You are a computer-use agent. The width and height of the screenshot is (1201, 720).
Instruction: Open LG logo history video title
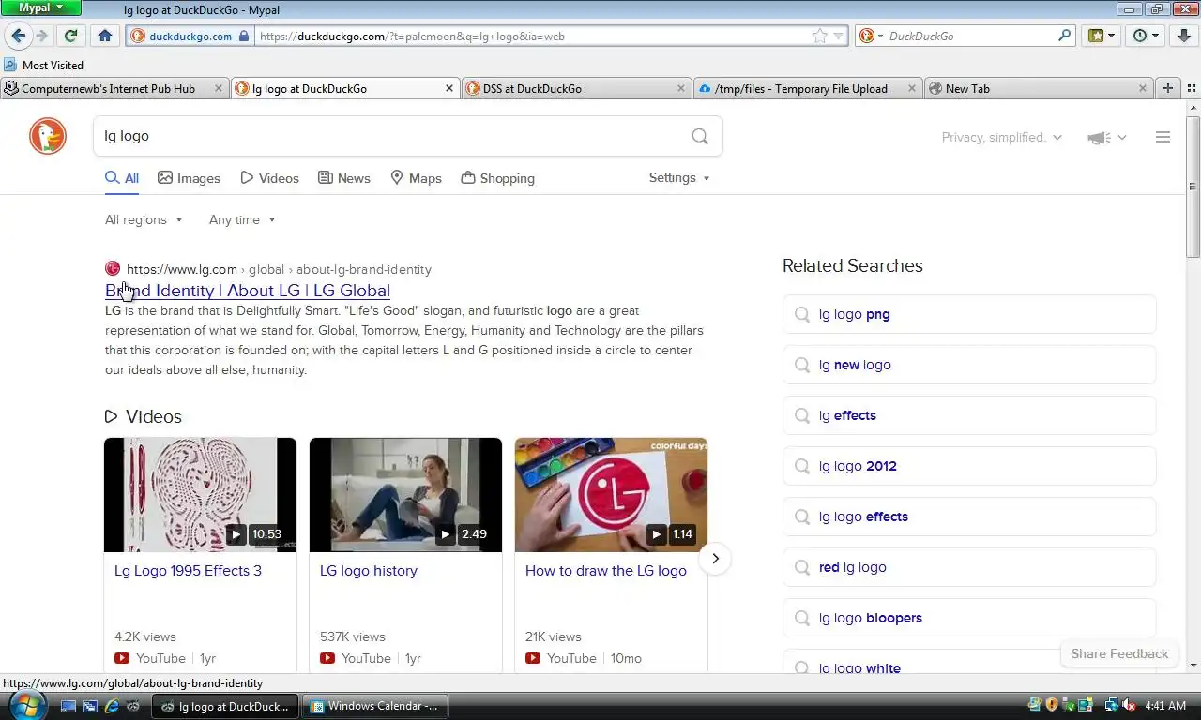tap(369, 571)
